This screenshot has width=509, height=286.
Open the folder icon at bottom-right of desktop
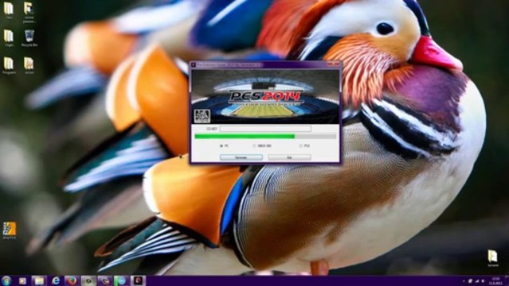pyautogui.click(x=492, y=258)
